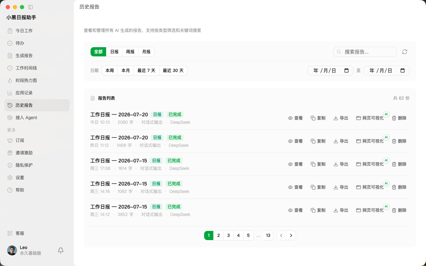The width and height of the screenshot is (426, 266).
Task: Select the 全部 report type filter
Action: coord(98,52)
